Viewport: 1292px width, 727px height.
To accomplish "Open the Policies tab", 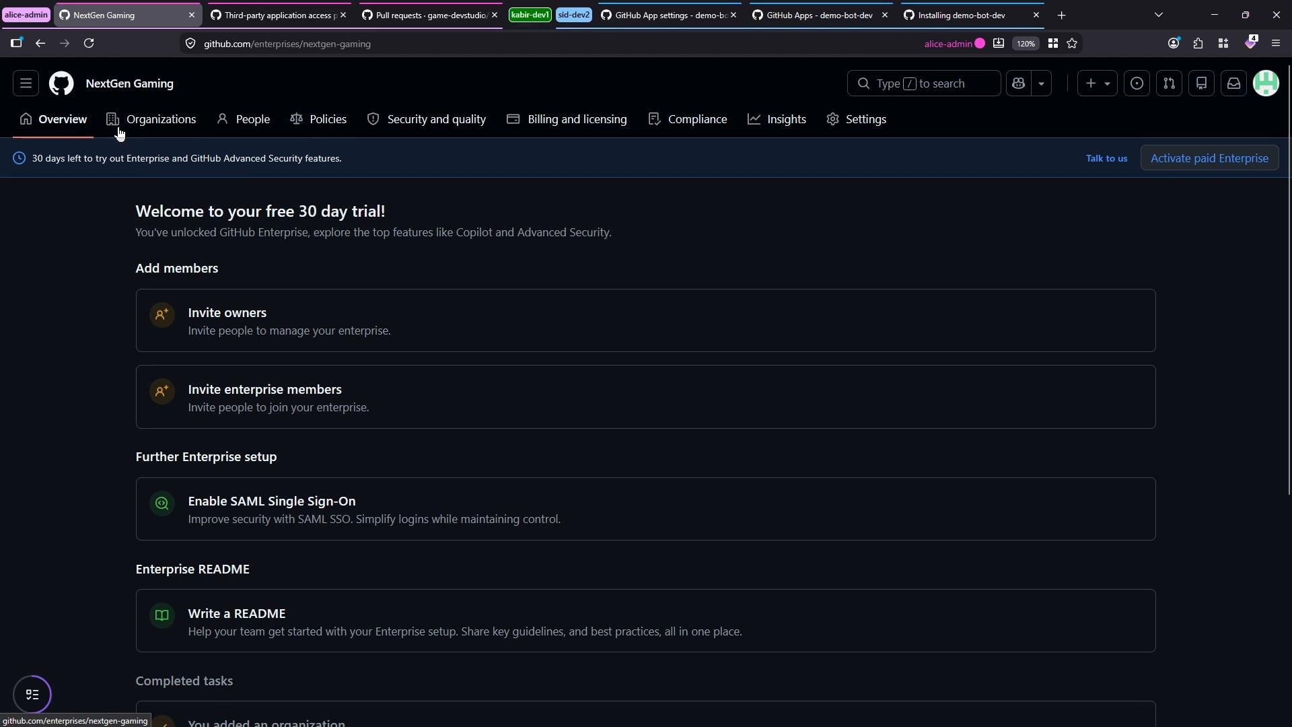I will (x=318, y=119).
